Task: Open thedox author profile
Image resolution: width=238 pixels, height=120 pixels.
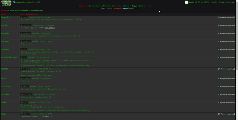Action: [x=4, y=102]
